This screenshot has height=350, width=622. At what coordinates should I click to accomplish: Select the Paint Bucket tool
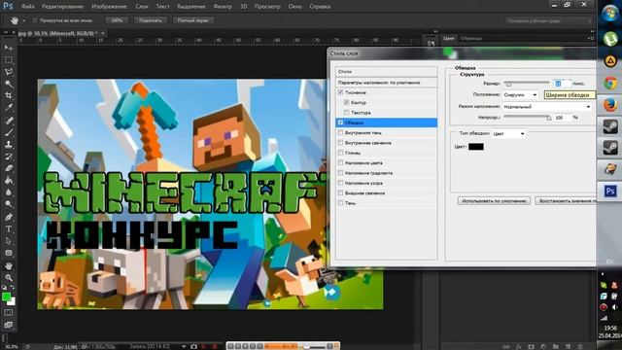tap(9, 180)
